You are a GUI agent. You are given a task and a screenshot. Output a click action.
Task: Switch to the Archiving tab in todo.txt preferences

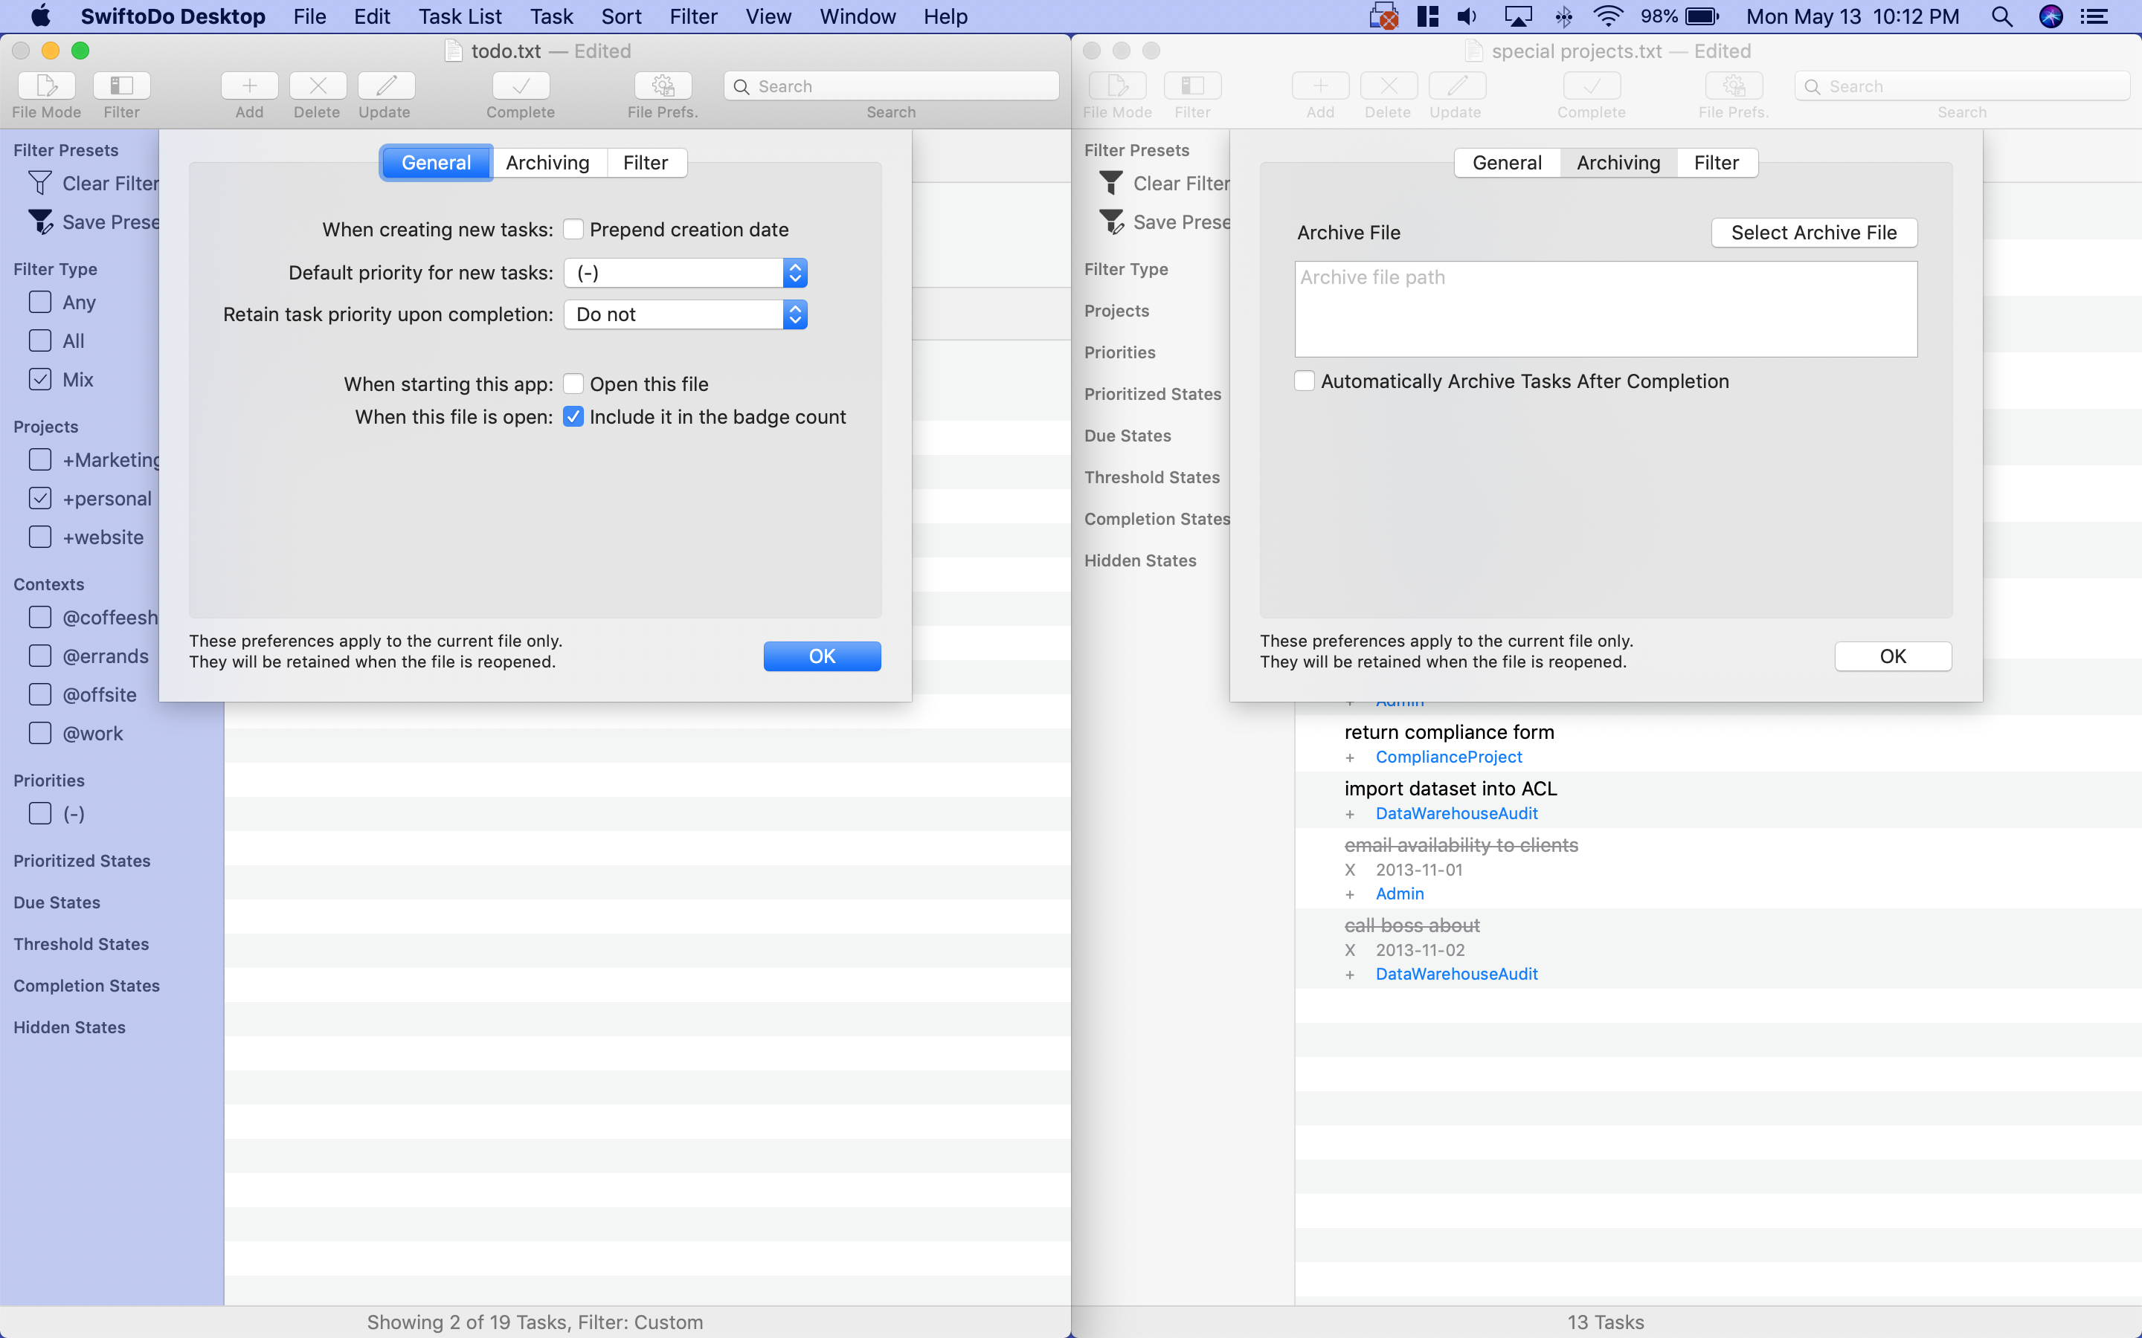549,162
